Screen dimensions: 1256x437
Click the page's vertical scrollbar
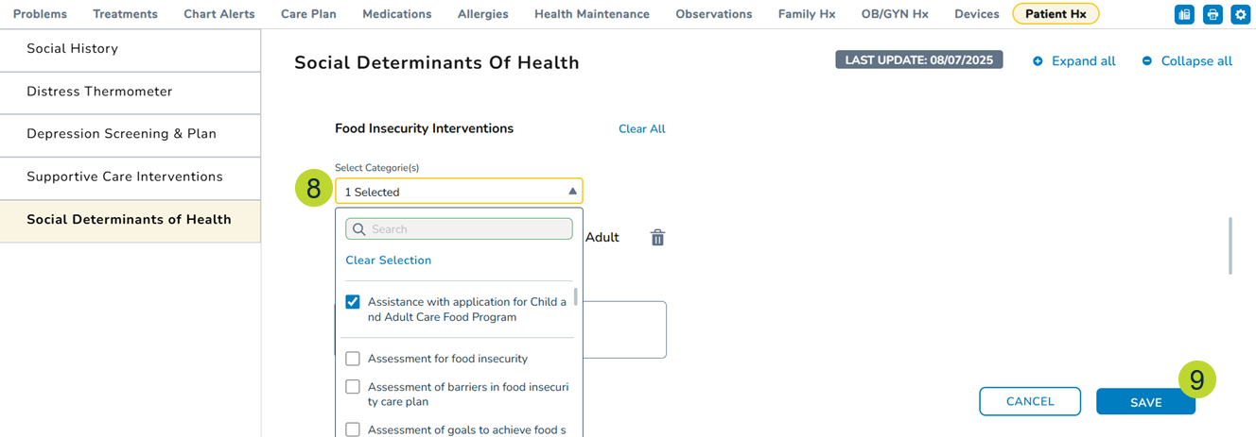click(x=1230, y=245)
